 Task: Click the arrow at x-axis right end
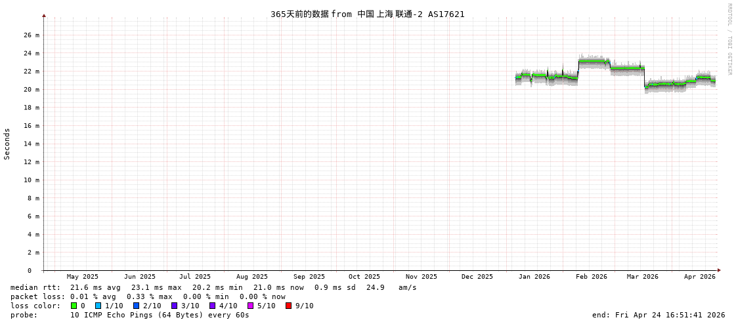click(x=719, y=270)
